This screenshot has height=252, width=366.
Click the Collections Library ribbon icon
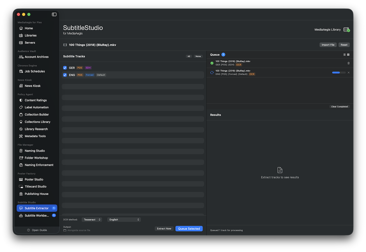[21, 122]
